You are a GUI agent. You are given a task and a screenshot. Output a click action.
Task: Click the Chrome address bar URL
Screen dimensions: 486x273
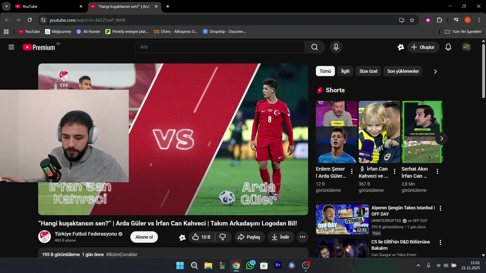pos(87,20)
